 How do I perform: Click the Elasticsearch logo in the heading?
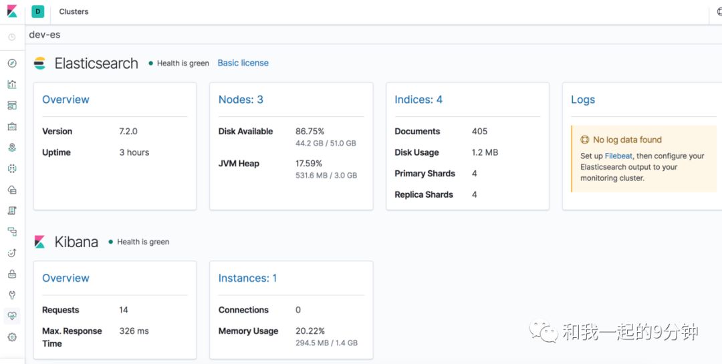click(40, 63)
